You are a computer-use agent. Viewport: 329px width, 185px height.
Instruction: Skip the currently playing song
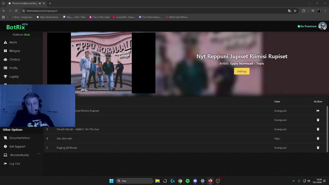point(318,111)
